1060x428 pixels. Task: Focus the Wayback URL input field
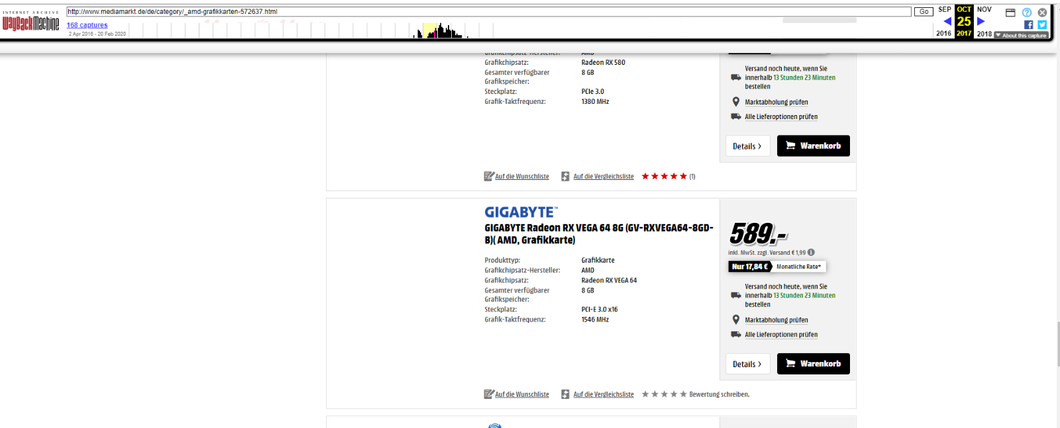click(x=489, y=11)
